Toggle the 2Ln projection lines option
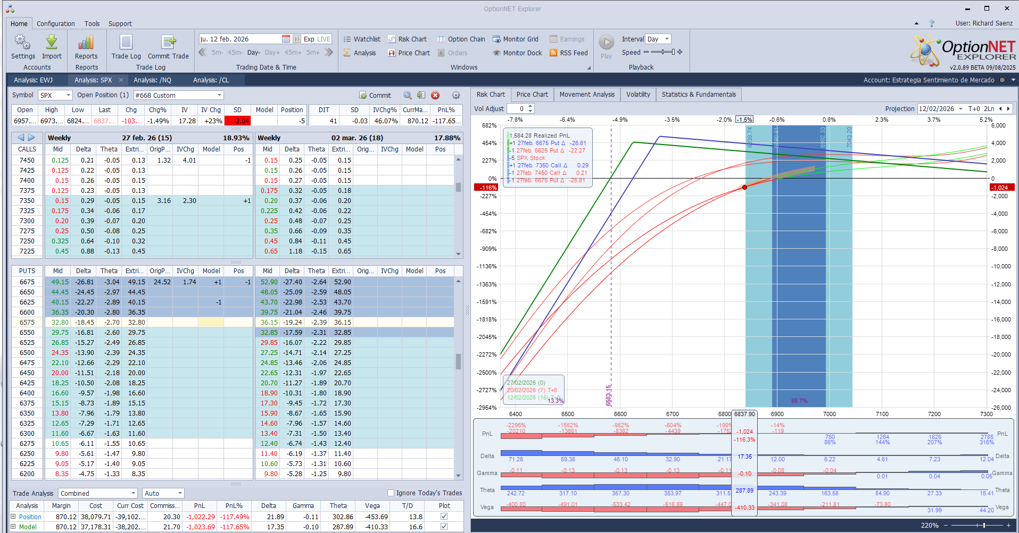The image size is (1019, 533). click(989, 108)
